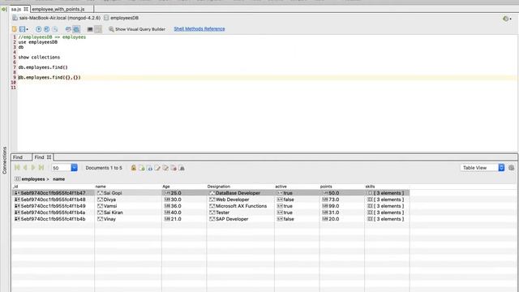Click the last icon in results toolbar

click(182, 168)
